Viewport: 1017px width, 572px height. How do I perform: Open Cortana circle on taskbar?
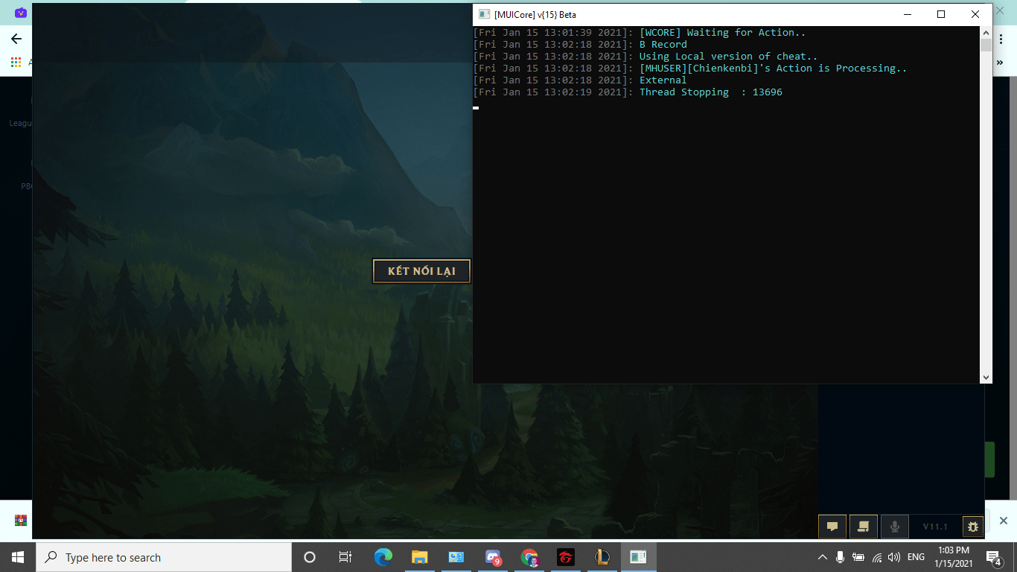[x=310, y=557]
